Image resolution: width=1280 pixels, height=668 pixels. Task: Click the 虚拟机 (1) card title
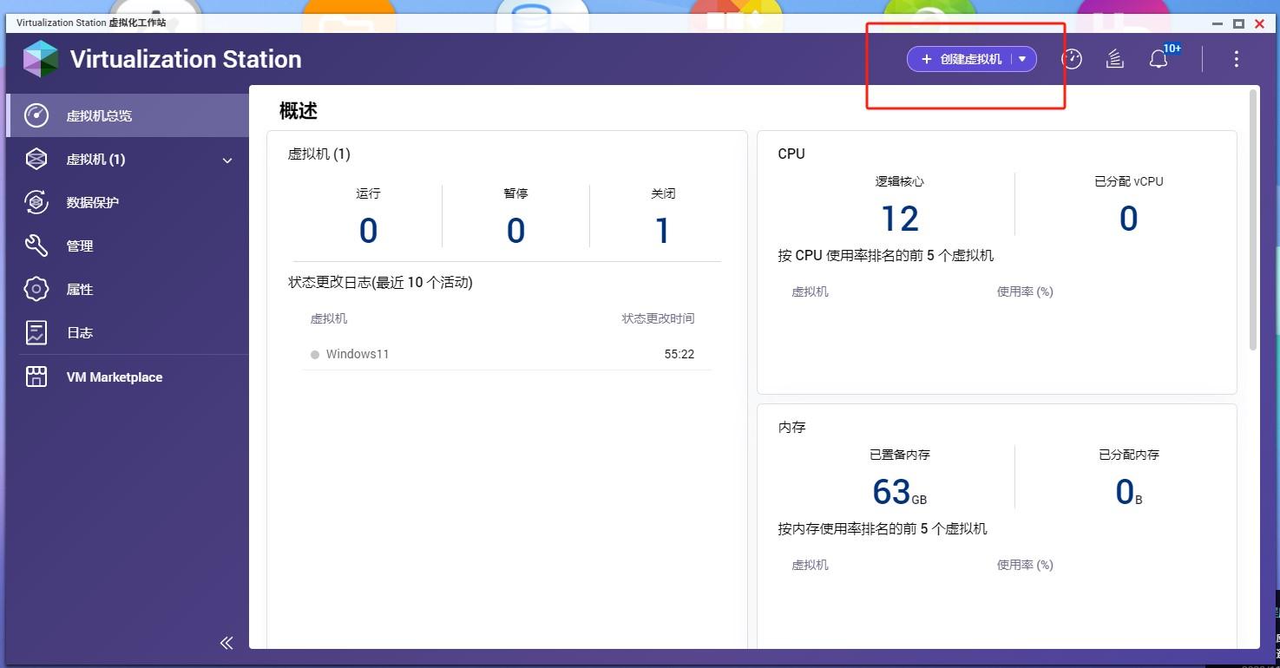tap(319, 154)
